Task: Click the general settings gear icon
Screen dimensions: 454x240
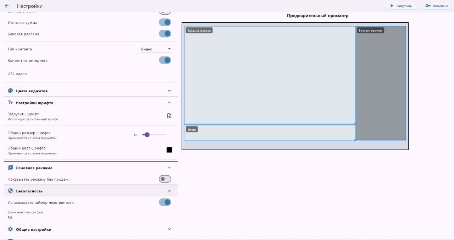Action: [10, 229]
